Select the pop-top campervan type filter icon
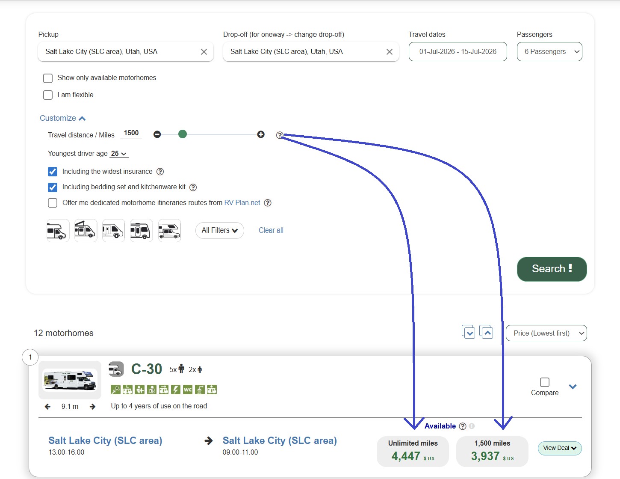The image size is (620, 479). click(x=86, y=231)
